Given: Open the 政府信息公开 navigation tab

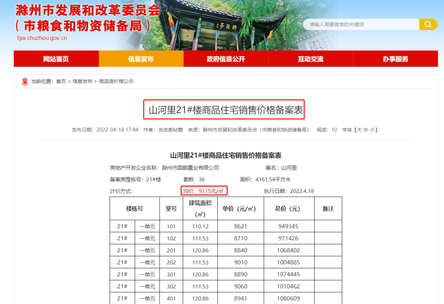Looking at the screenshot, I should pyautogui.click(x=226, y=59).
